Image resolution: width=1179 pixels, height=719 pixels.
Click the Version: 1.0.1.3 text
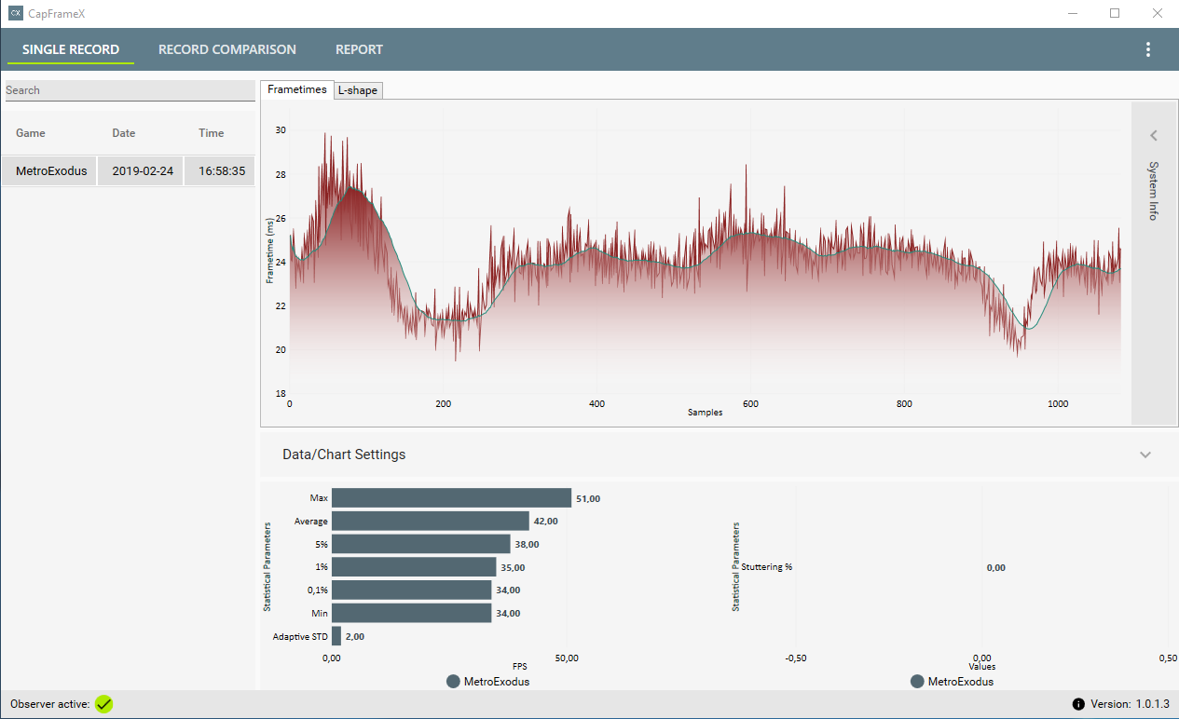click(x=1130, y=704)
